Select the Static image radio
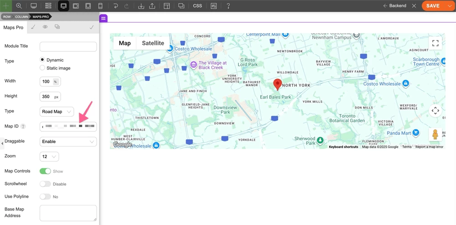This screenshot has height=225, width=456. [42, 68]
